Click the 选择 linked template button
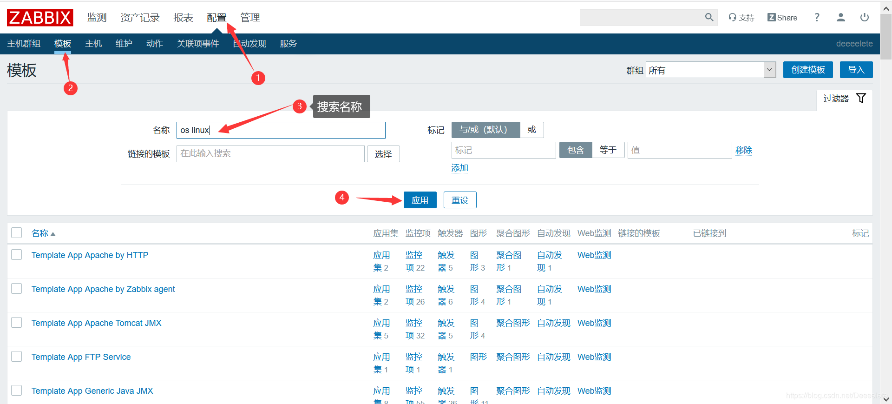Image resolution: width=892 pixels, height=404 pixels. pyautogui.click(x=383, y=154)
